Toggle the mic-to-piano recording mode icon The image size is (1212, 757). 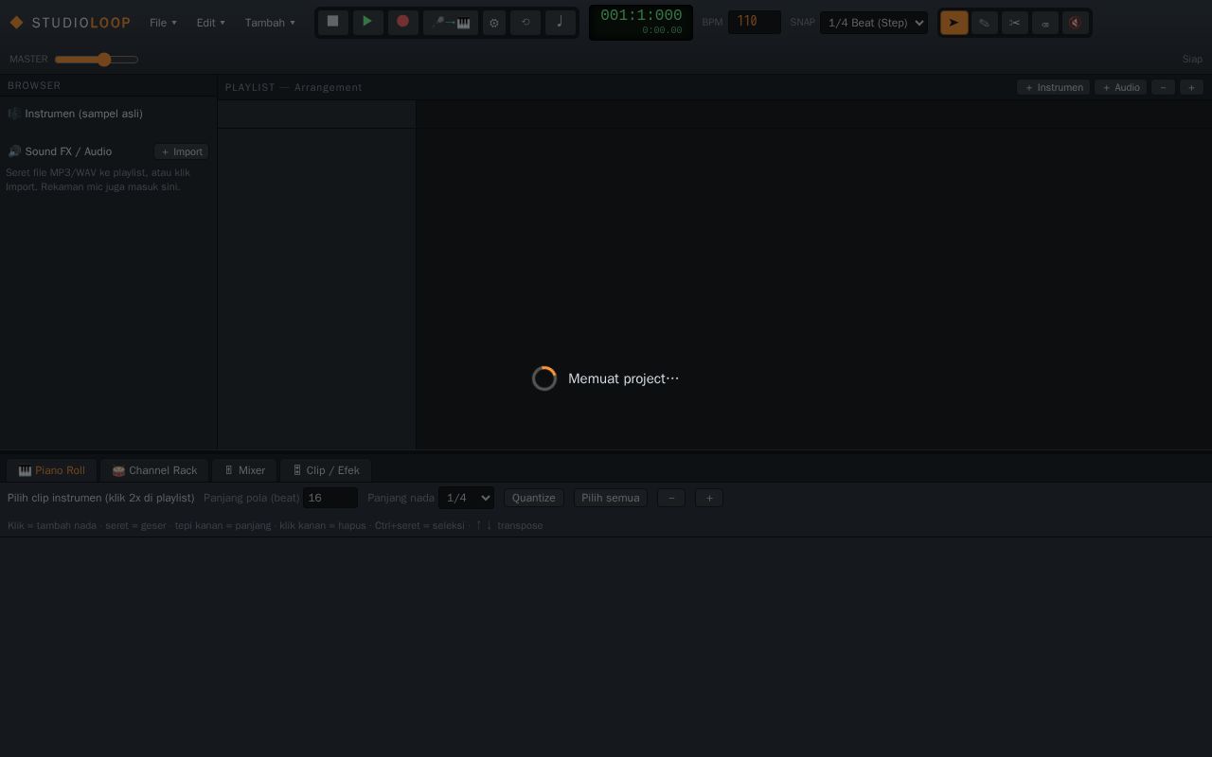coord(451,23)
